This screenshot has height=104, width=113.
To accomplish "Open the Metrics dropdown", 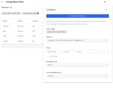I will pyautogui.click(x=78, y=40).
